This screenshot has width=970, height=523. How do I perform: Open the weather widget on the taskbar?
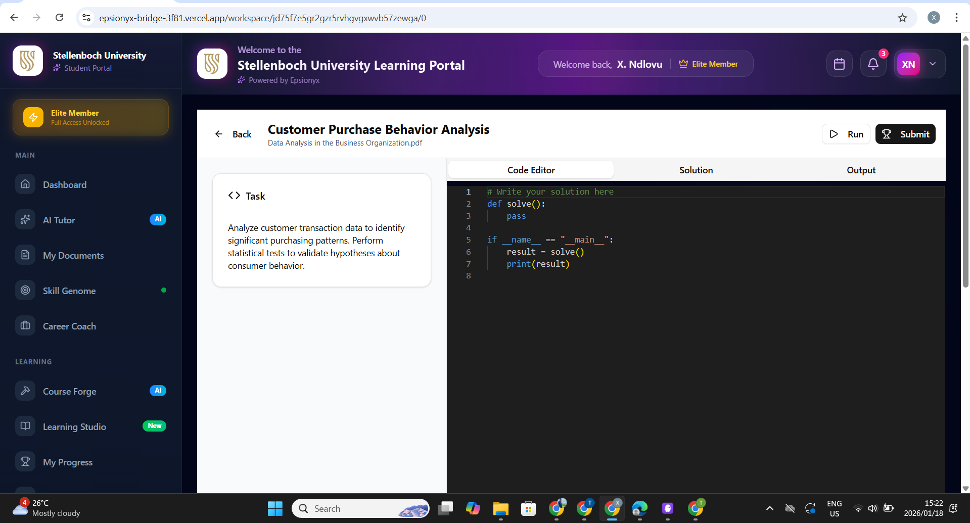pyautogui.click(x=47, y=508)
